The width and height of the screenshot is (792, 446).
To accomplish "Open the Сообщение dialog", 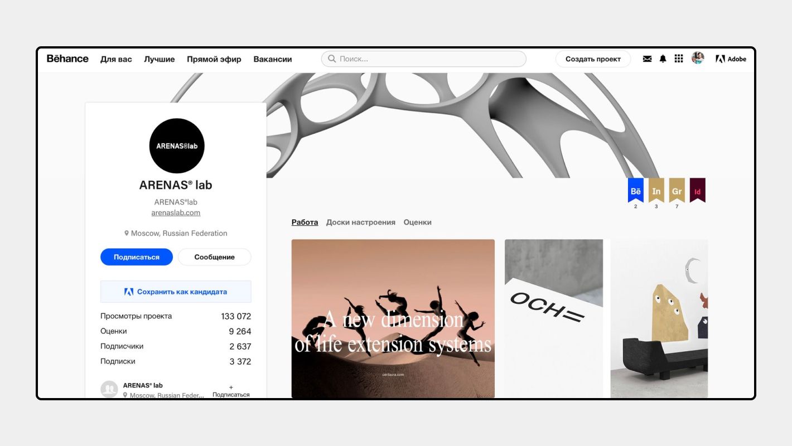I will click(214, 257).
